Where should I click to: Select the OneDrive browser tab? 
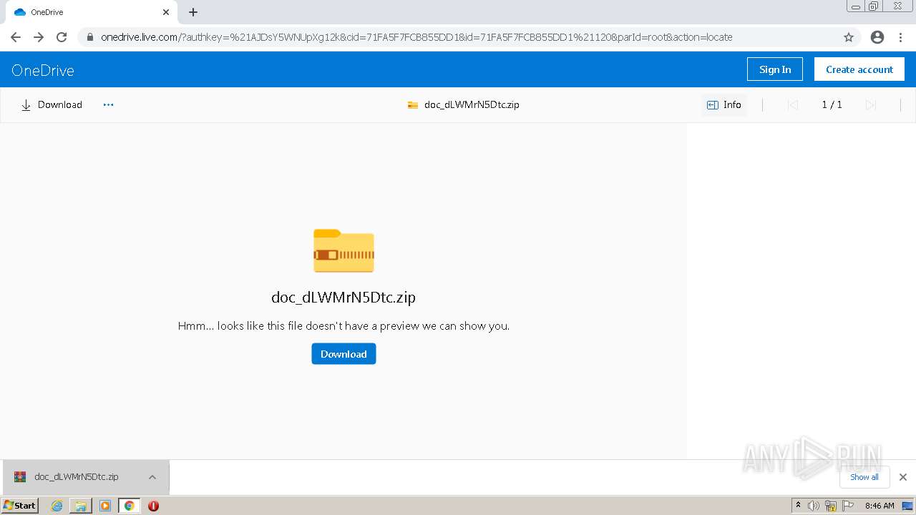tap(92, 12)
